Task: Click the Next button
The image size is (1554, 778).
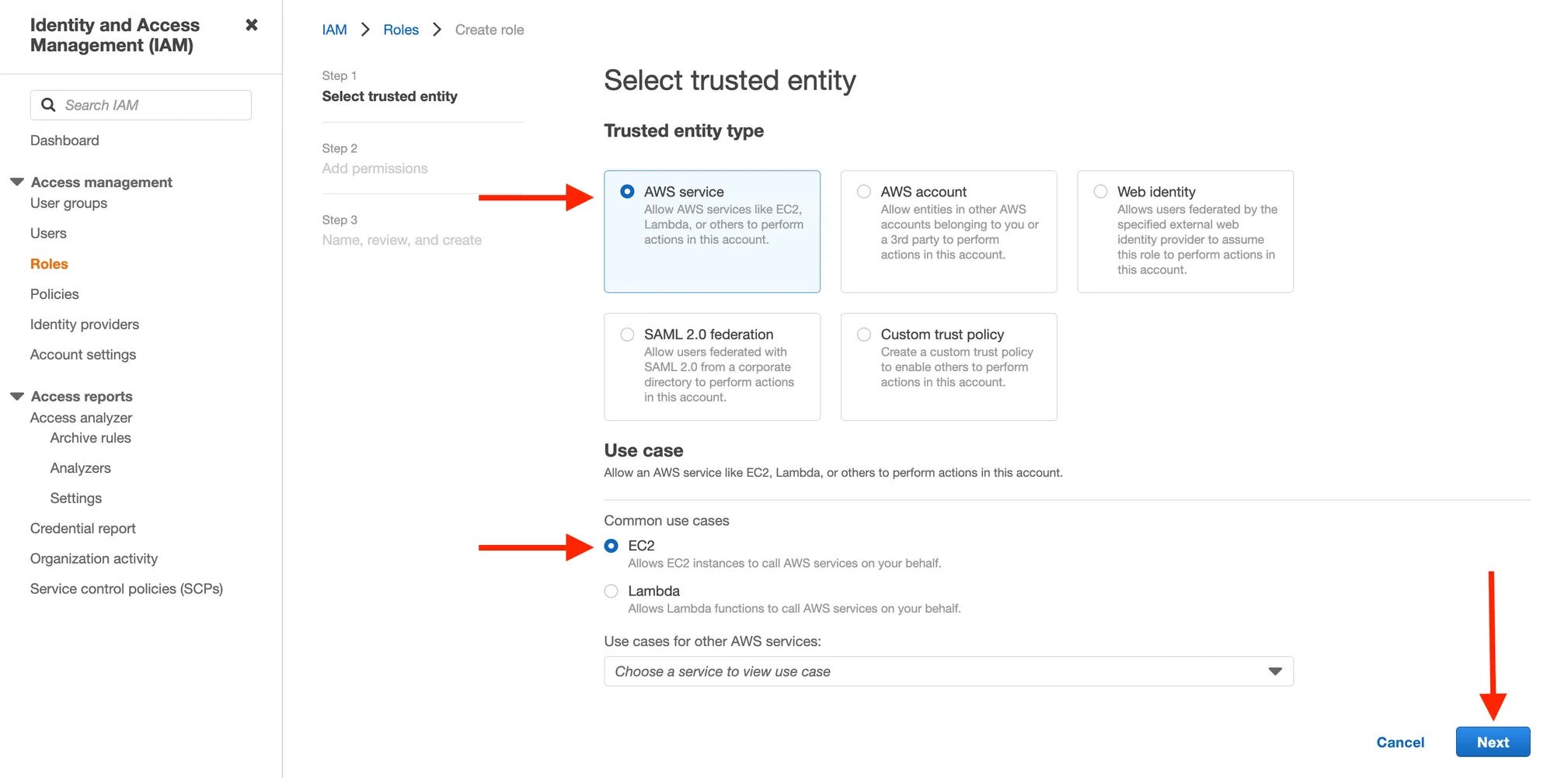Action: coord(1492,742)
